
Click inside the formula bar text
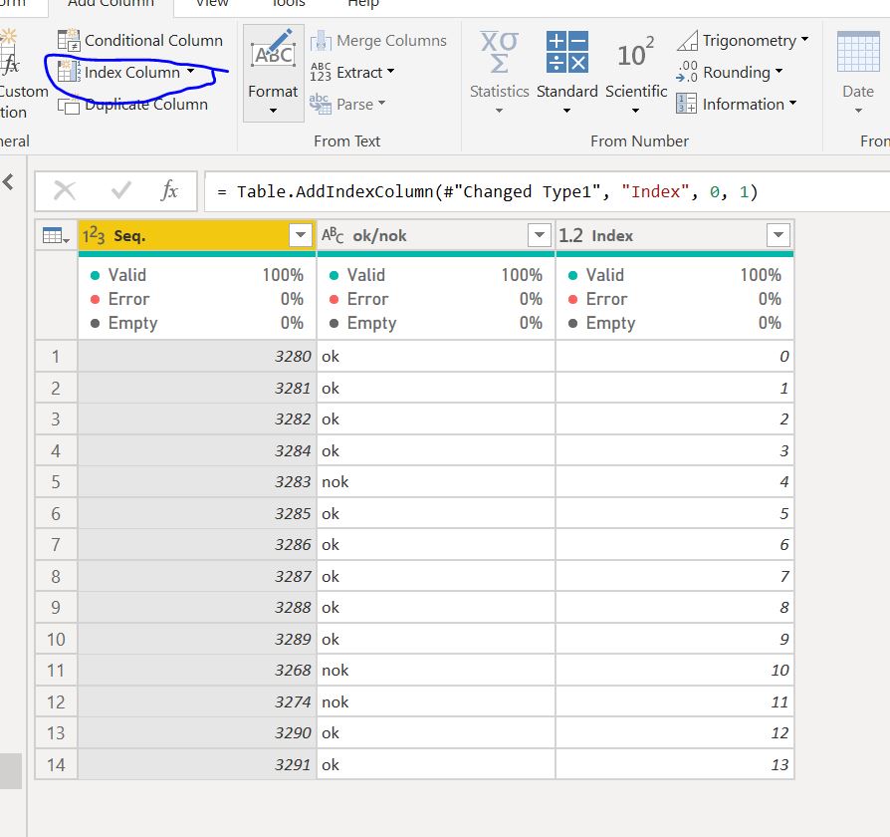(x=487, y=191)
